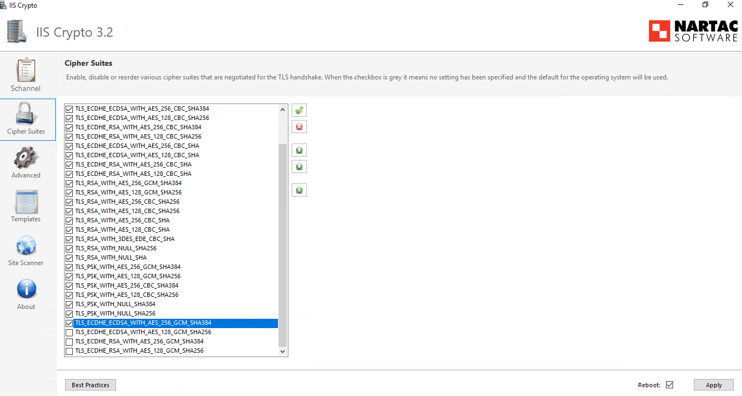Enable TLS_ECDHE_RSA_WITH_AES_256_GCM_SHA384 checkbox
The height and width of the screenshot is (396, 742).
(x=69, y=341)
